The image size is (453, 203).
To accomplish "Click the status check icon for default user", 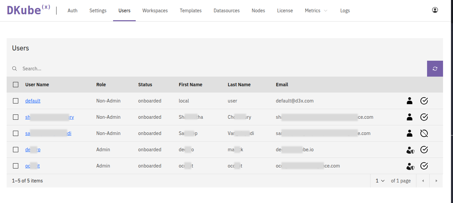I will (424, 101).
